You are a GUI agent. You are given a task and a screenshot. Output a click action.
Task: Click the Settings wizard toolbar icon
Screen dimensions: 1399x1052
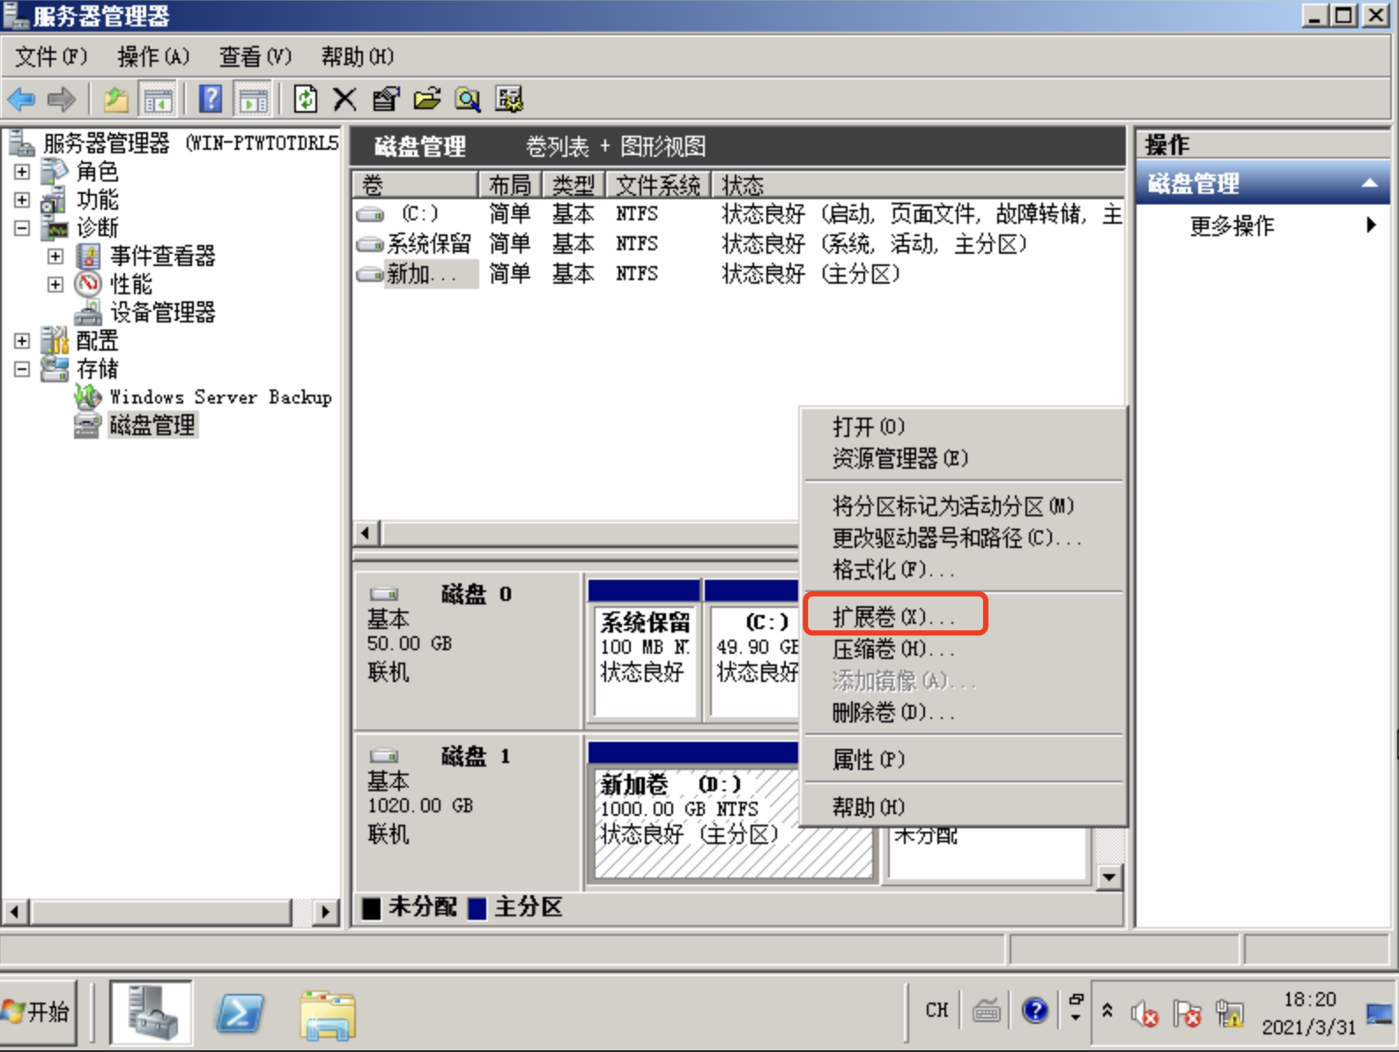point(509,100)
